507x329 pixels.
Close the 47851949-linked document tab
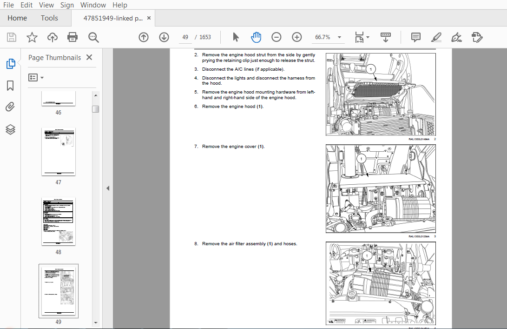tap(149, 18)
